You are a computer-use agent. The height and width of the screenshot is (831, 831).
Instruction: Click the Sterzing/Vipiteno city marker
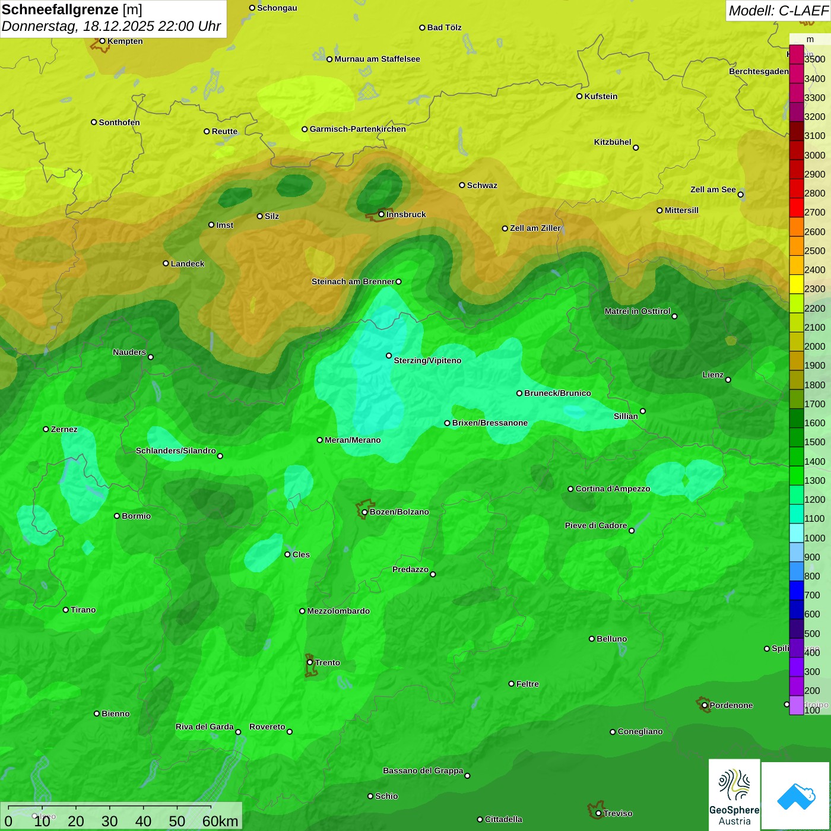(389, 356)
